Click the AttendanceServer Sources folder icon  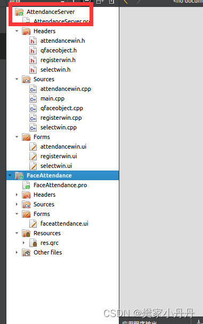[x=26, y=79]
